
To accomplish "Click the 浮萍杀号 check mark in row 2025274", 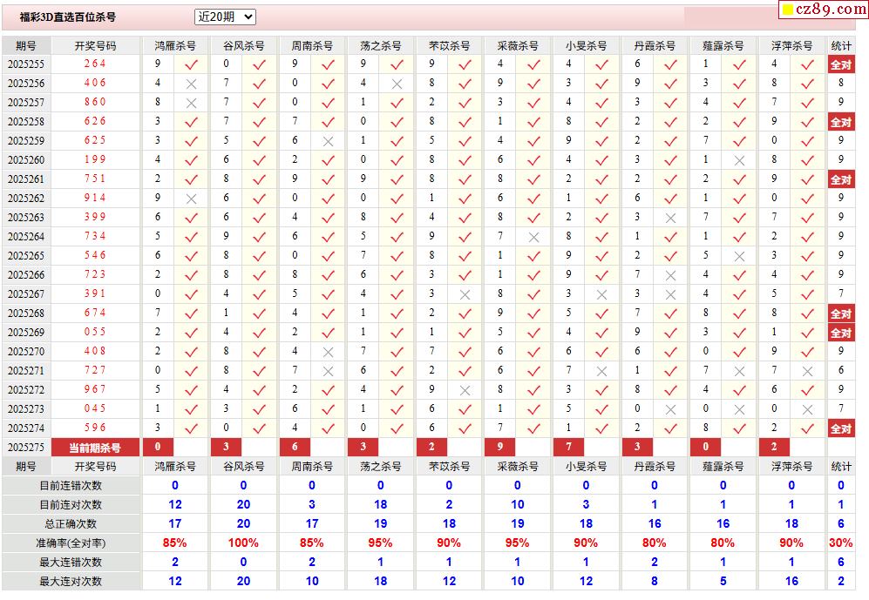I will [807, 428].
